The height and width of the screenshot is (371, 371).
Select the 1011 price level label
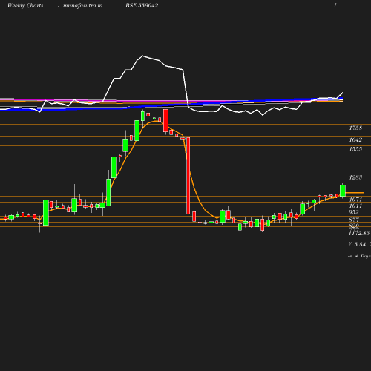355,206
